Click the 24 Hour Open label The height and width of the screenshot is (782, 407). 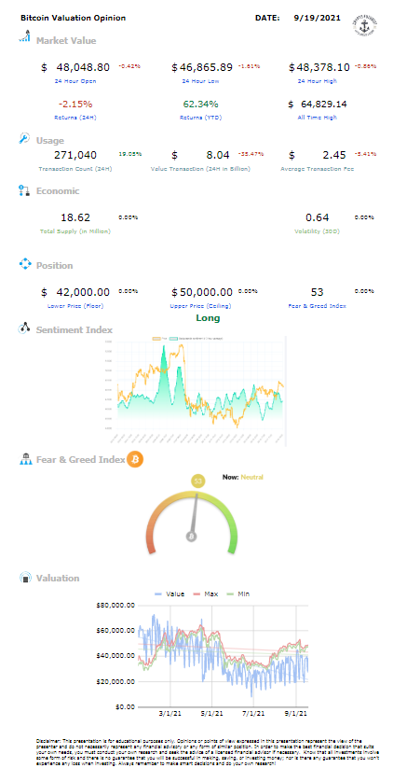point(75,81)
